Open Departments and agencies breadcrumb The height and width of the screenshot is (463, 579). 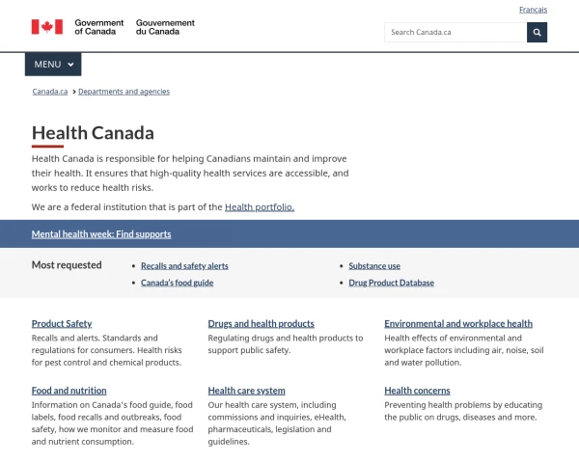click(124, 92)
